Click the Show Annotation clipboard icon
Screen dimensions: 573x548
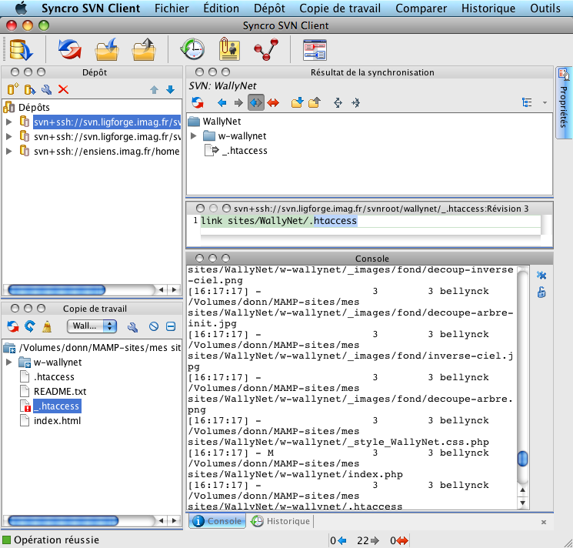[229, 49]
